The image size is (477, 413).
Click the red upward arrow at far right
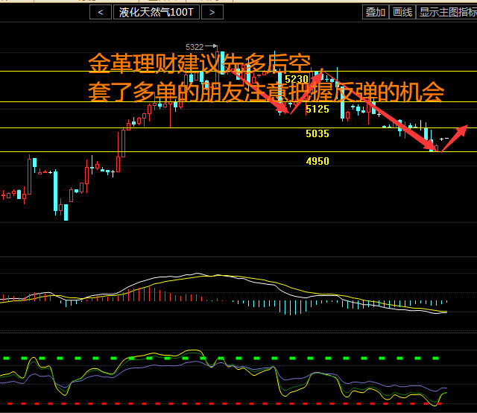[x=455, y=136]
